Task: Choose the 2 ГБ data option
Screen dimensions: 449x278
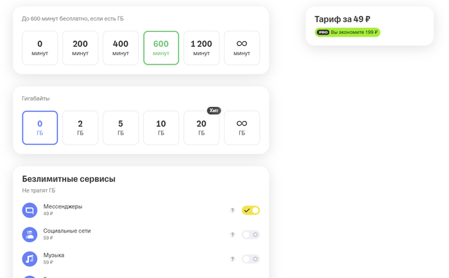Action: point(80,127)
